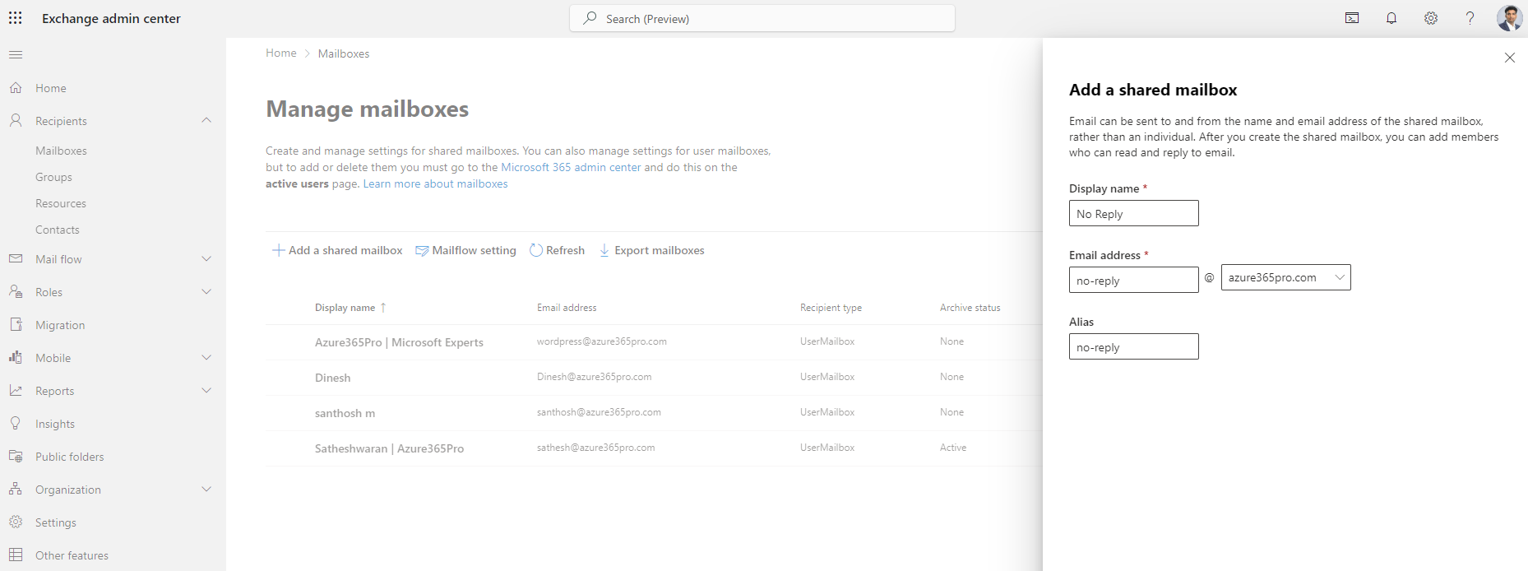
Task: Click the plus icon for adding shared mailbox
Action: (279, 250)
